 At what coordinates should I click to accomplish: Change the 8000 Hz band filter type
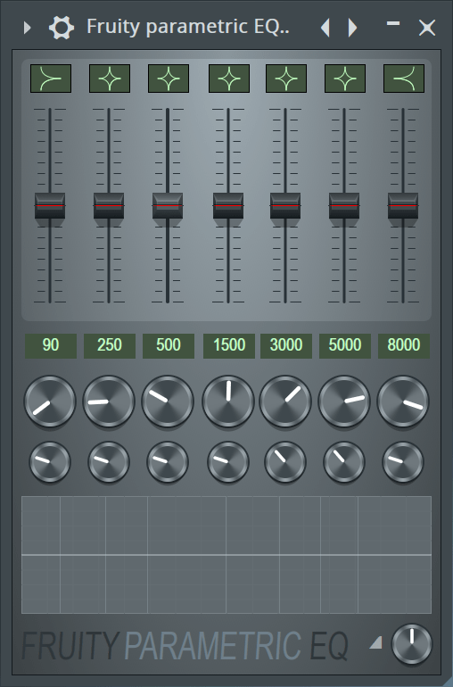(403, 79)
